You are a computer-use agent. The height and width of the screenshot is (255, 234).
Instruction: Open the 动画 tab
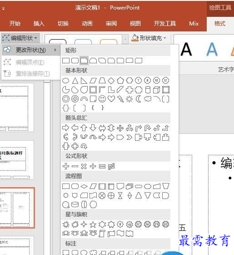coord(87,24)
